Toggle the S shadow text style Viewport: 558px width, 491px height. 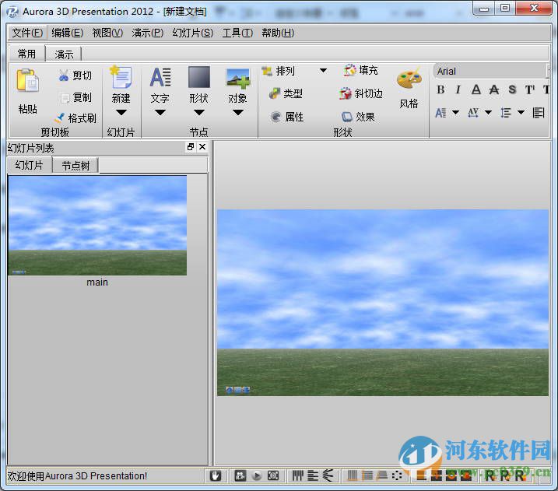(512, 89)
